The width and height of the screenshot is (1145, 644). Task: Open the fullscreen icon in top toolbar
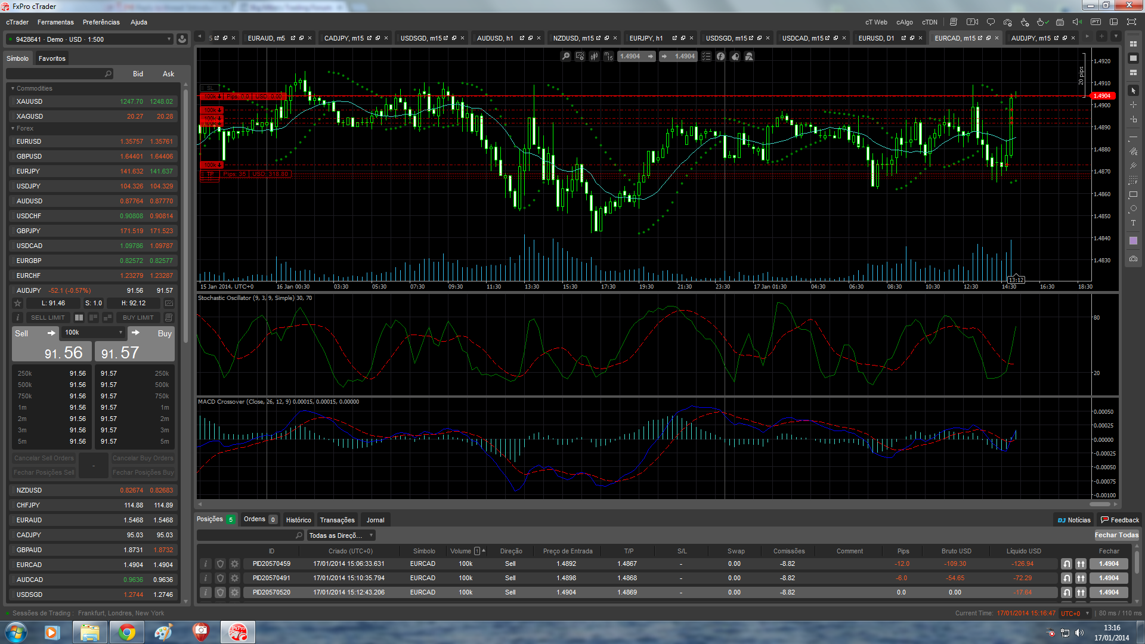click(1131, 22)
